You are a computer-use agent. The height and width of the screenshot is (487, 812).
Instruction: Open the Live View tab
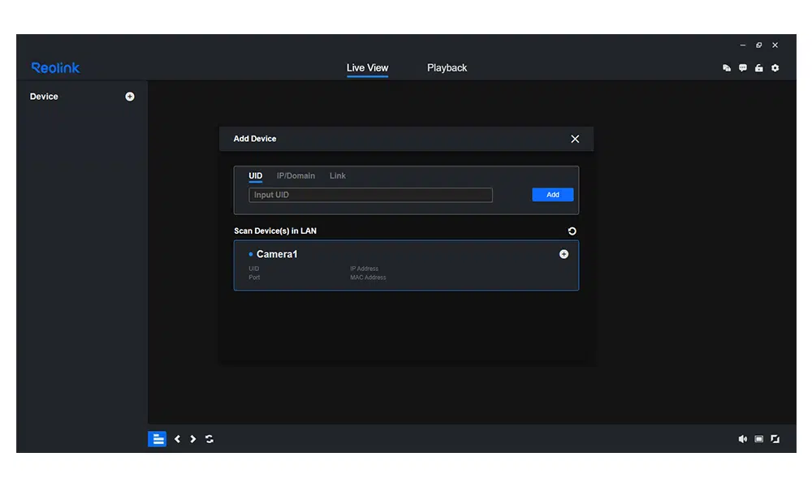[367, 68]
